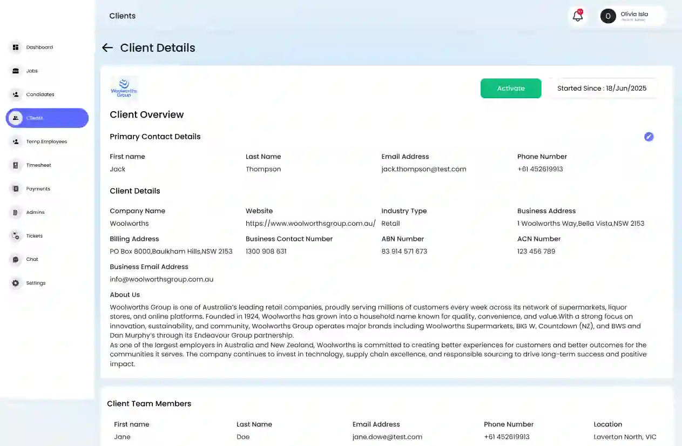Click jack.thompson@test.com email address
The width and height of the screenshot is (682, 446).
pyautogui.click(x=423, y=170)
